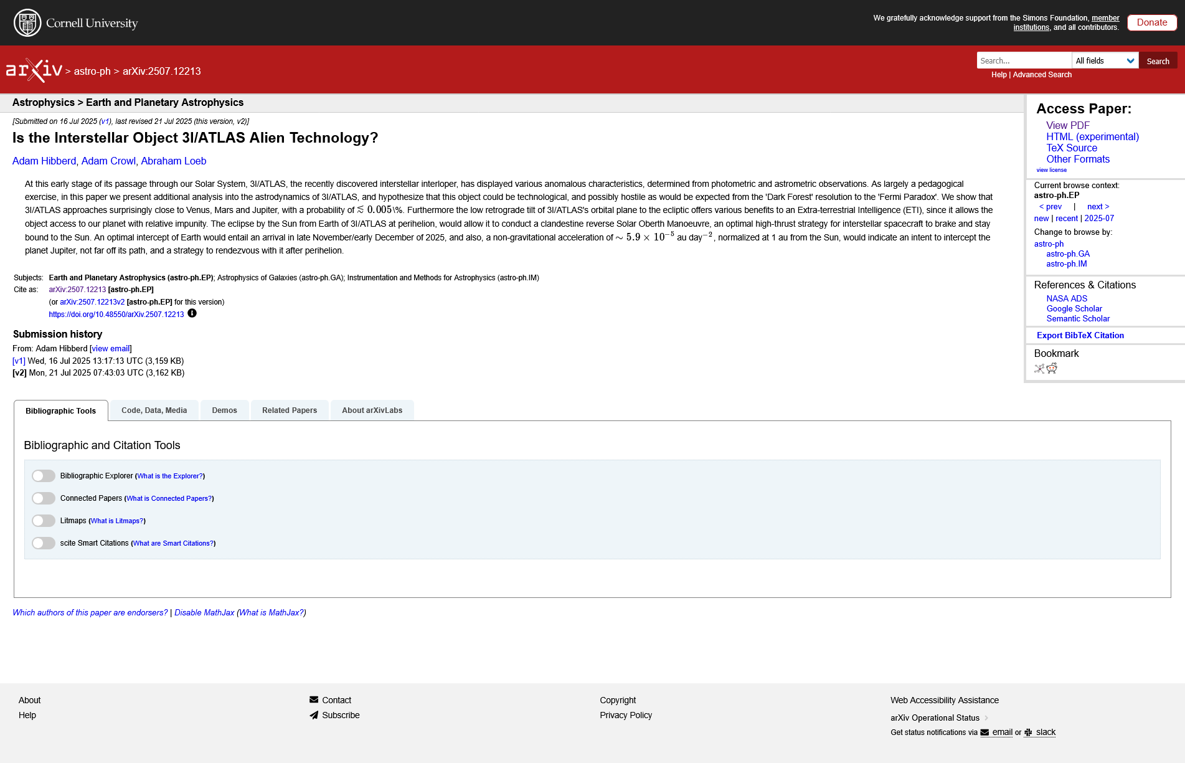
Task: Open footer Privacy Policy link
Action: [x=626, y=715]
